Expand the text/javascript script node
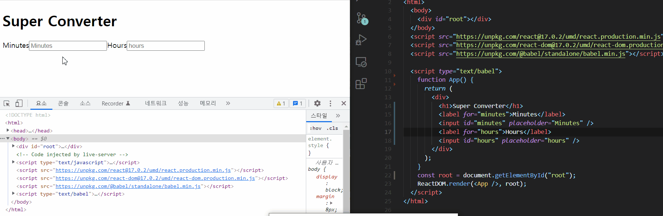 pyautogui.click(x=14, y=162)
